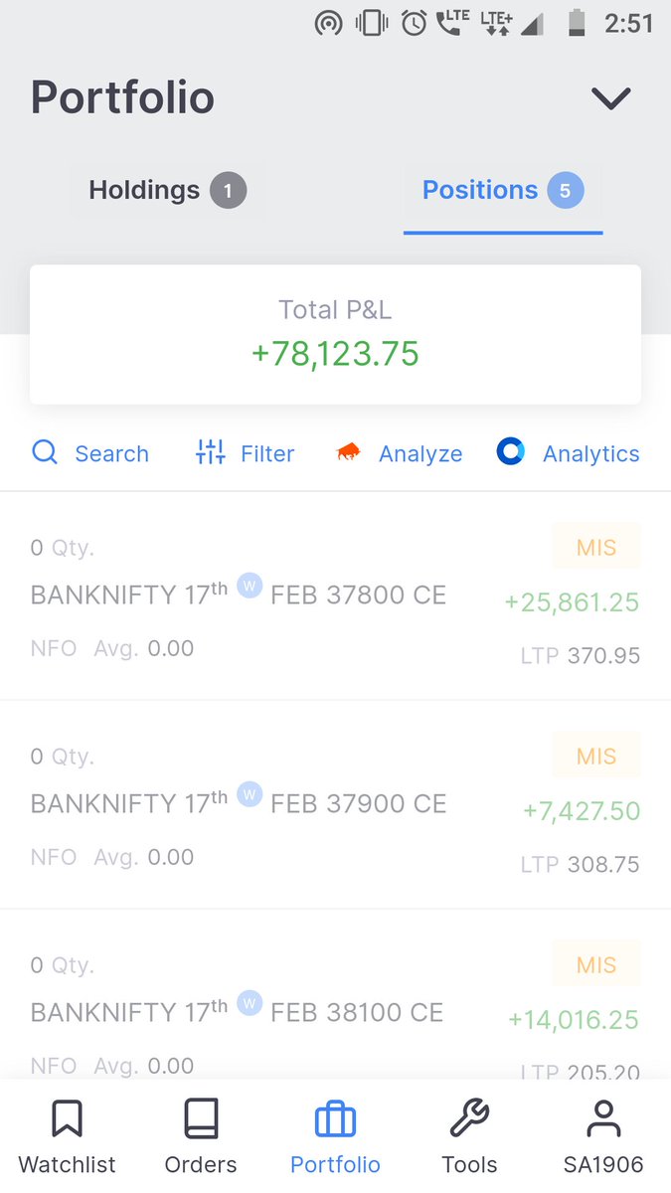The height and width of the screenshot is (1193, 671).
Task: Open the Filter sliders icon
Action: pos(211,452)
